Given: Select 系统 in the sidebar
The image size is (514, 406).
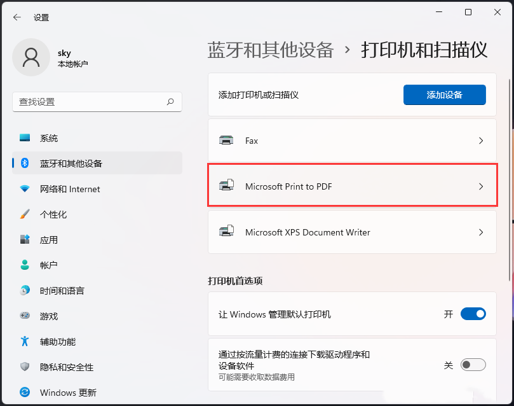Looking at the screenshot, I should click(48, 137).
